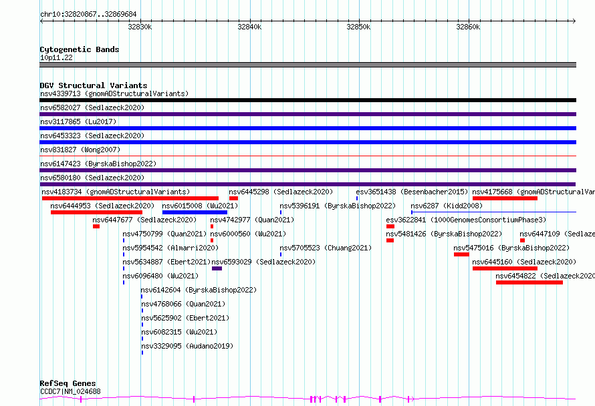Select the red nsv6454822 variant bar
The image size is (595, 406).
[x=529, y=282]
